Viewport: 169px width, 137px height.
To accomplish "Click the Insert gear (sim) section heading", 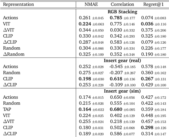I will click(122, 91).
